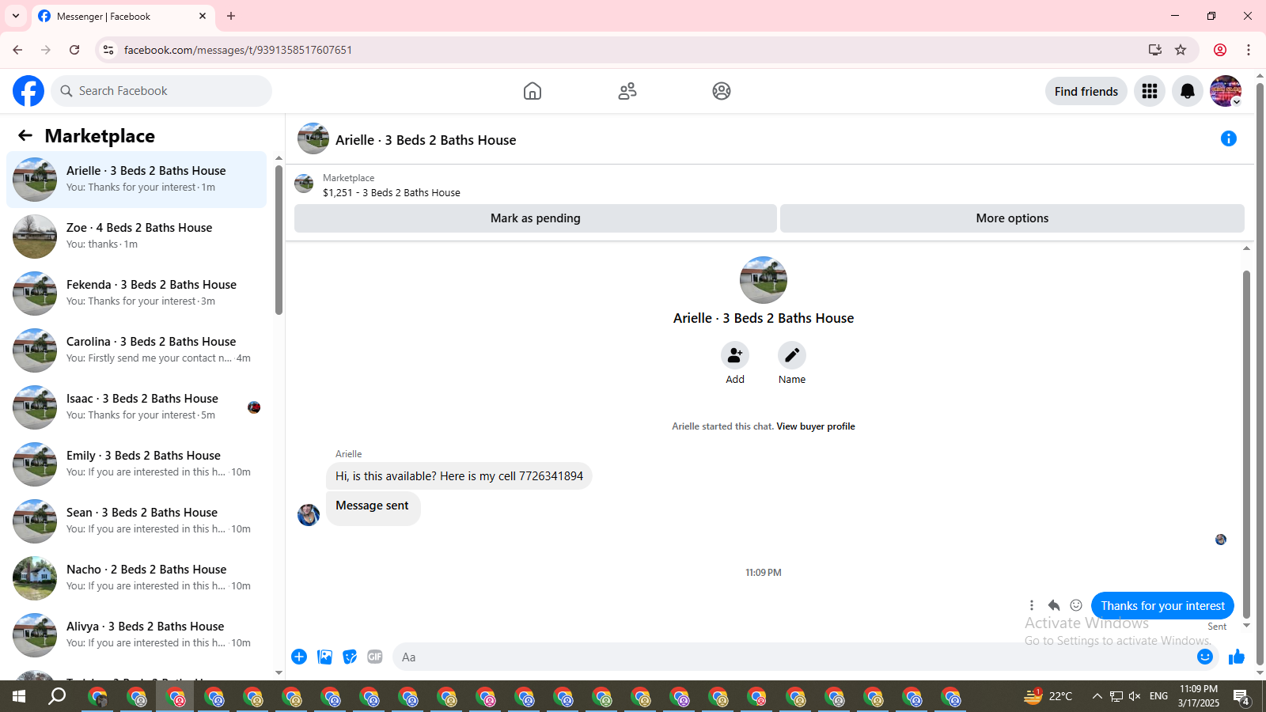Select the Messenger | Facebook tab
This screenshot has width=1266, height=712.
point(123,17)
